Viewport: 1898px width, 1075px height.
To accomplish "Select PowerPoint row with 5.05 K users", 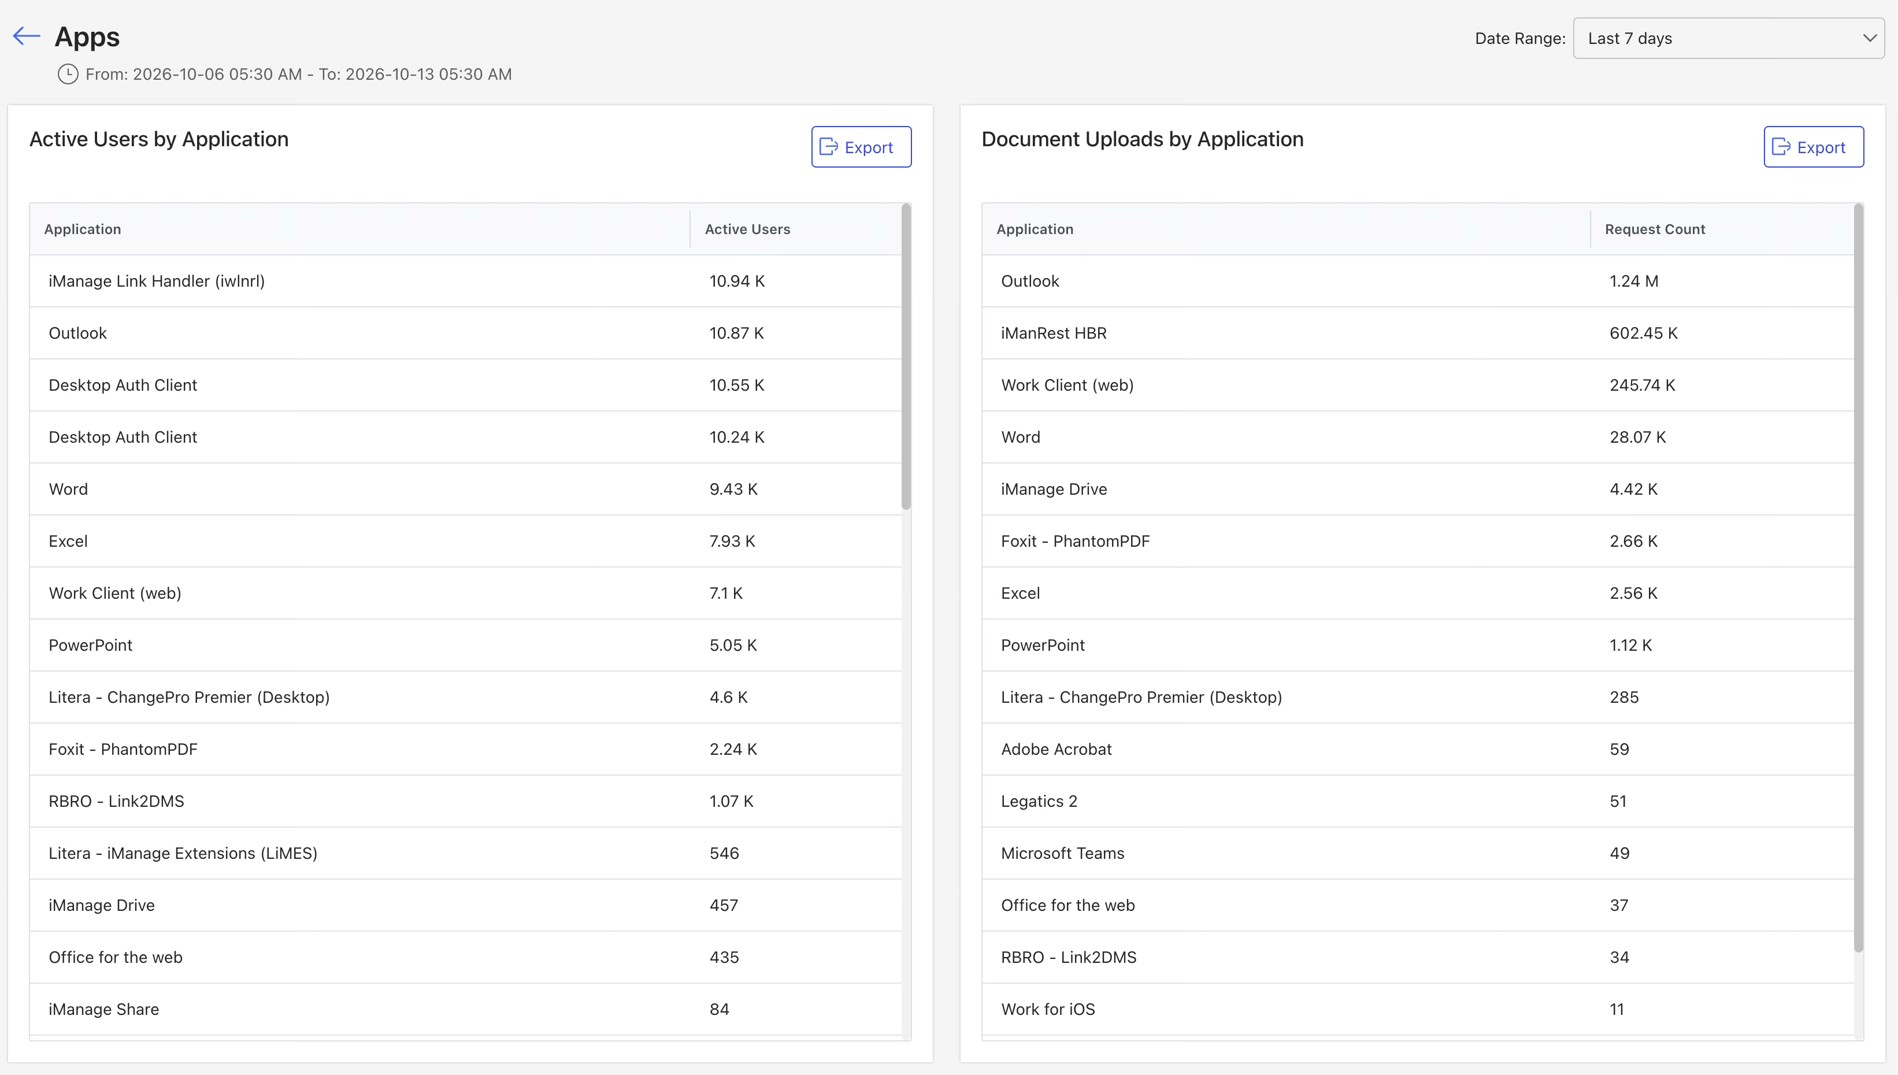I will (465, 646).
